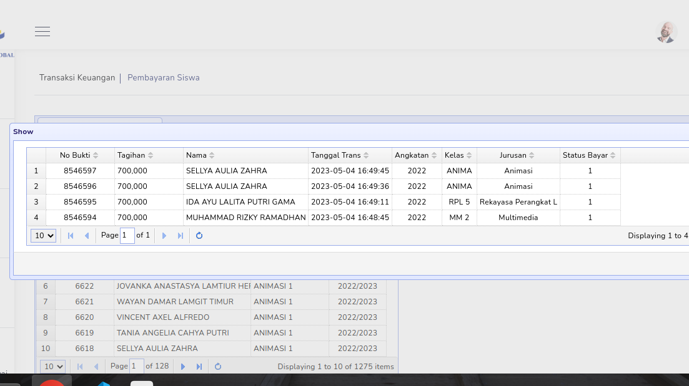Screen dimensions: 689x386
Task: Go to next page of student list
Action: point(183,367)
